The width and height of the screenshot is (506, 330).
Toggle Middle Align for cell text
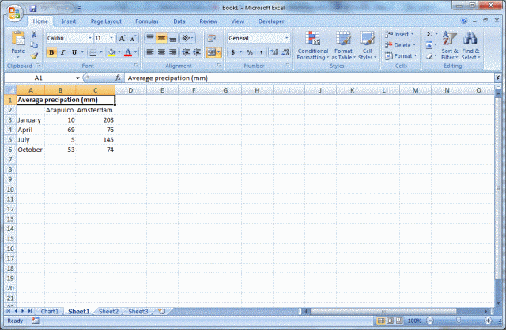[x=161, y=39]
